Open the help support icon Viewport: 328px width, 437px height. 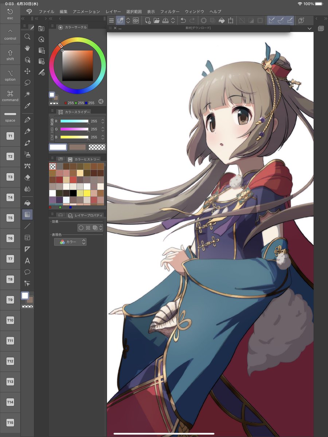pyautogui.click(x=301, y=20)
